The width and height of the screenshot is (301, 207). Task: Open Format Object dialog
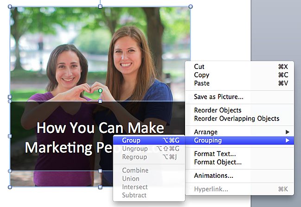(x=218, y=162)
